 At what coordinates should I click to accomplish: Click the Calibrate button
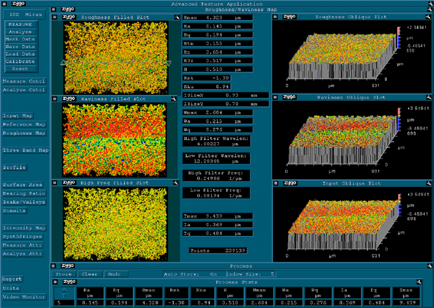20,61
